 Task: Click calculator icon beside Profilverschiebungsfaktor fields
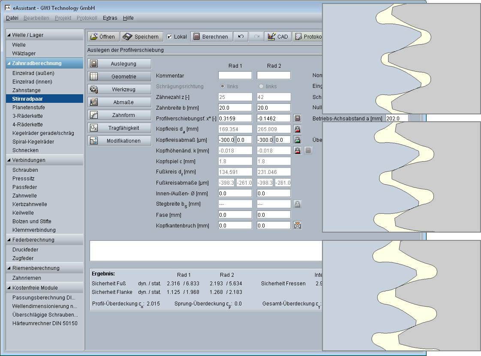pyautogui.click(x=298, y=118)
